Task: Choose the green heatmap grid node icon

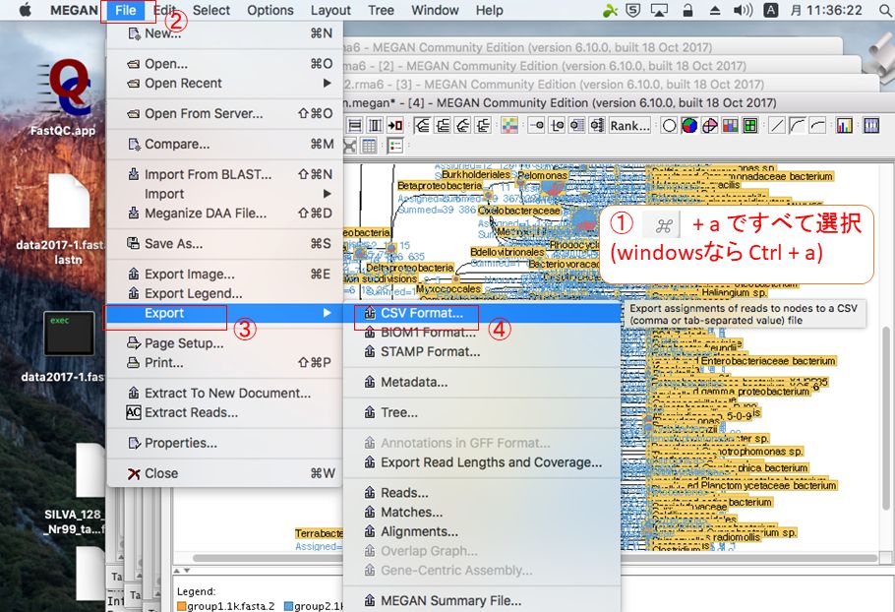Action: pyautogui.click(x=750, y=125)
